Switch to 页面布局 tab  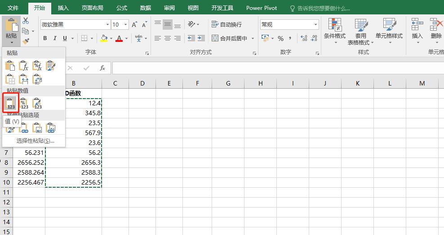click(92, 8)
